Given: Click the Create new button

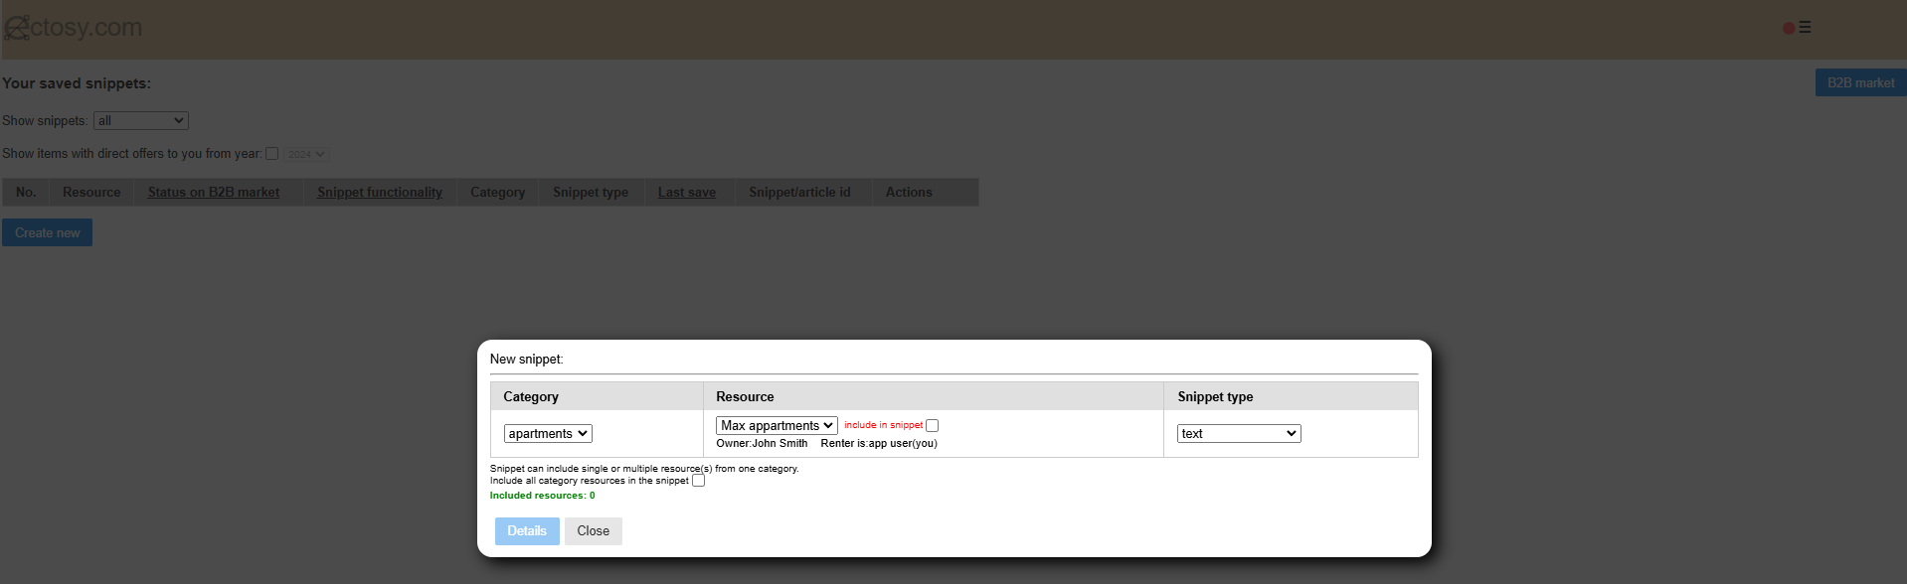Looking at the screenshot, I should tap(47, 233).
